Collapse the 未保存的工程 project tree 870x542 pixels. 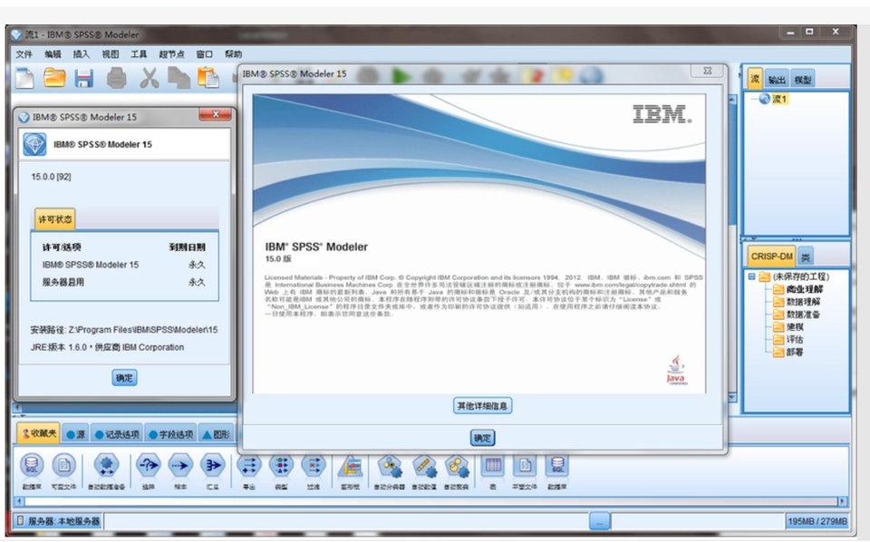tap(751, 276)
